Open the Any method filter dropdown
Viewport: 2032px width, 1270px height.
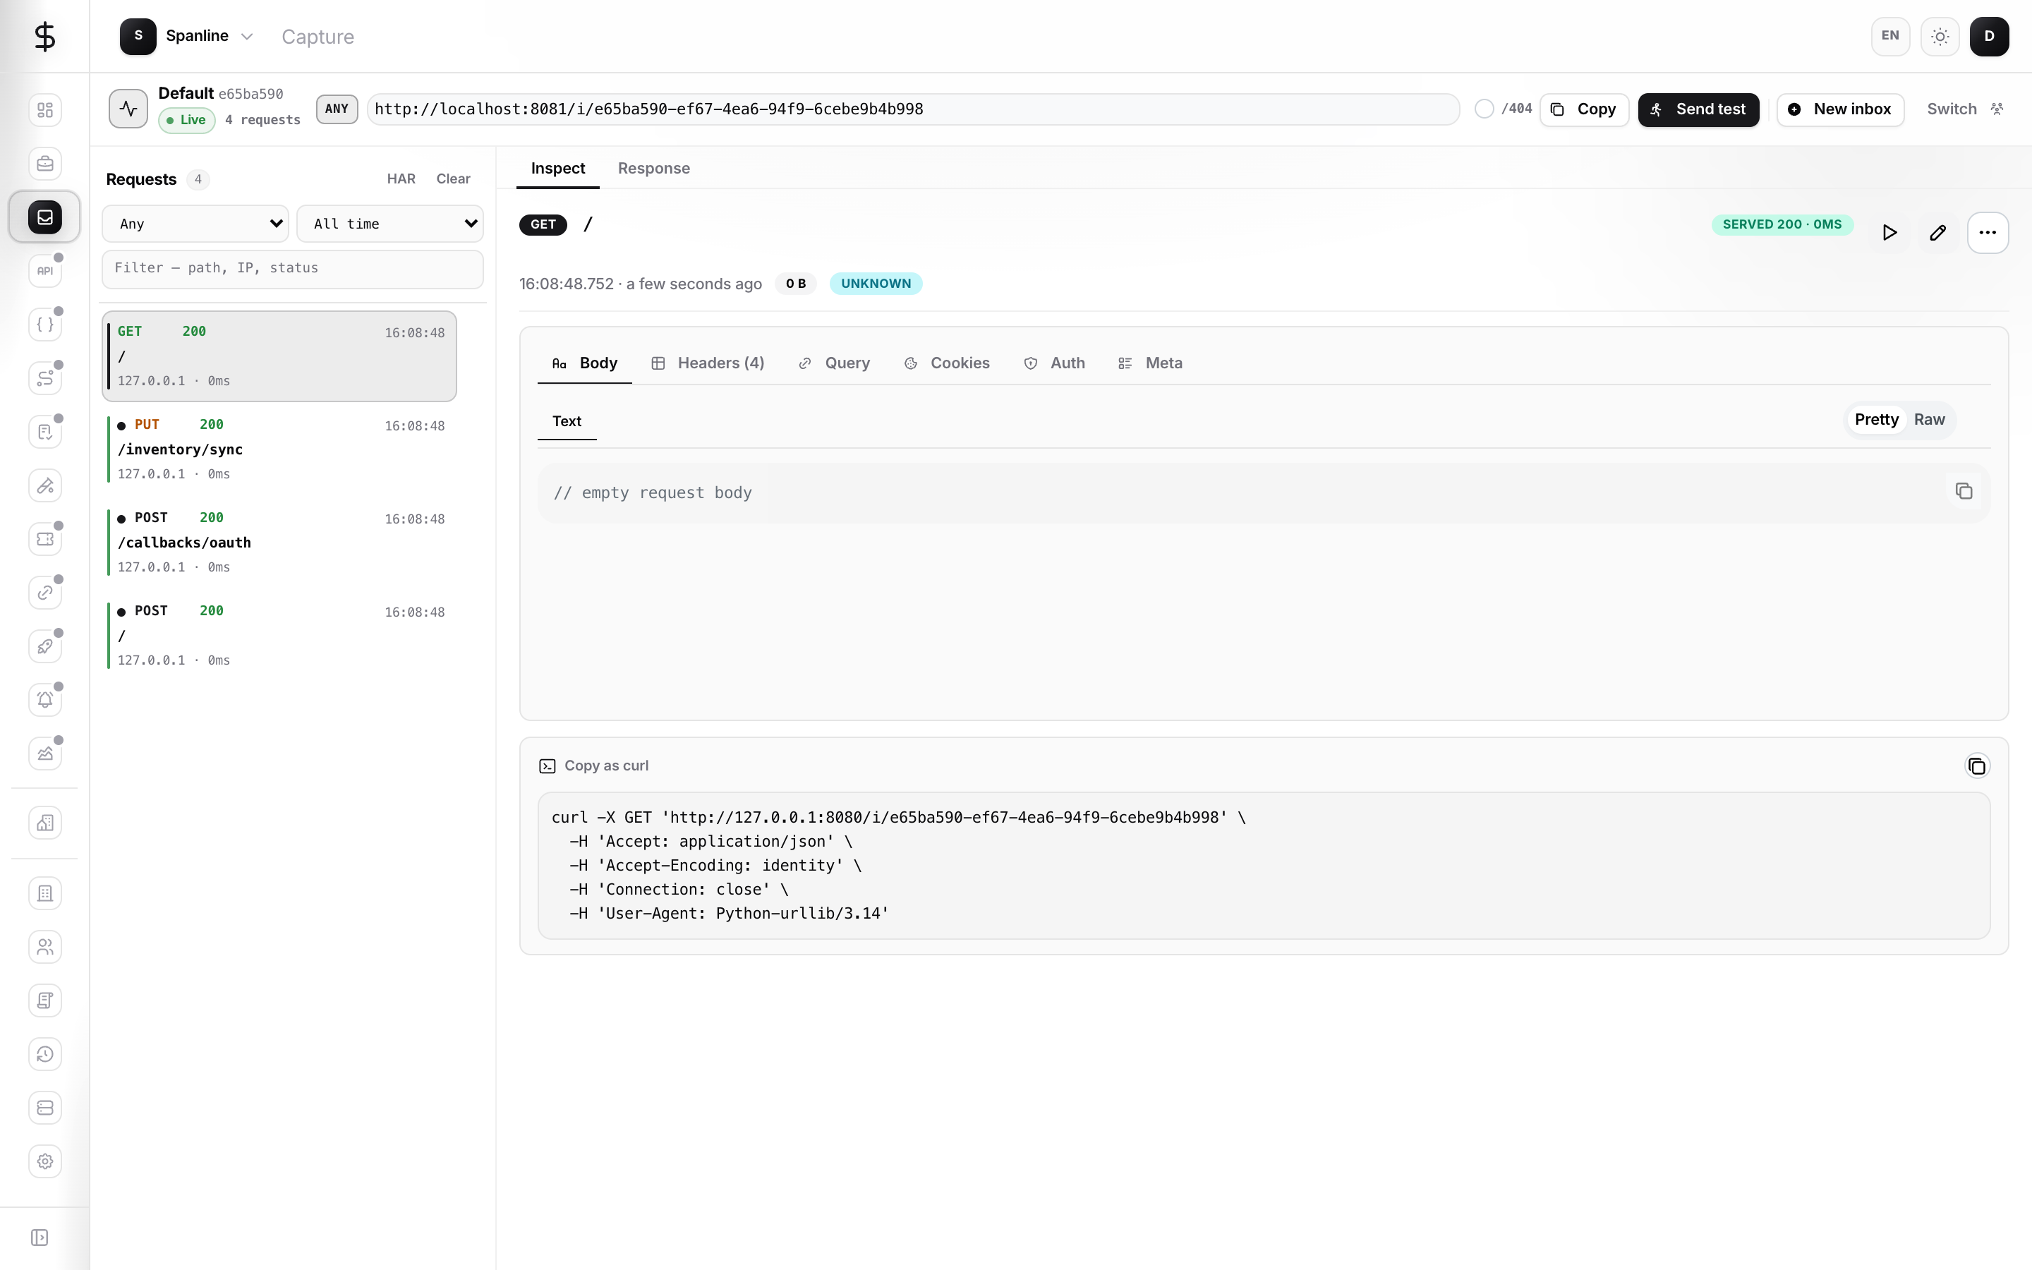coord(195,224)
